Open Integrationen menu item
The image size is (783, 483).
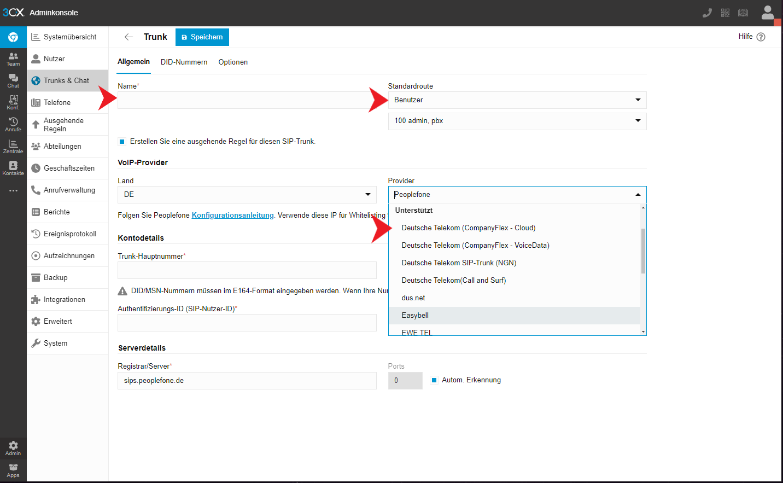68,299
